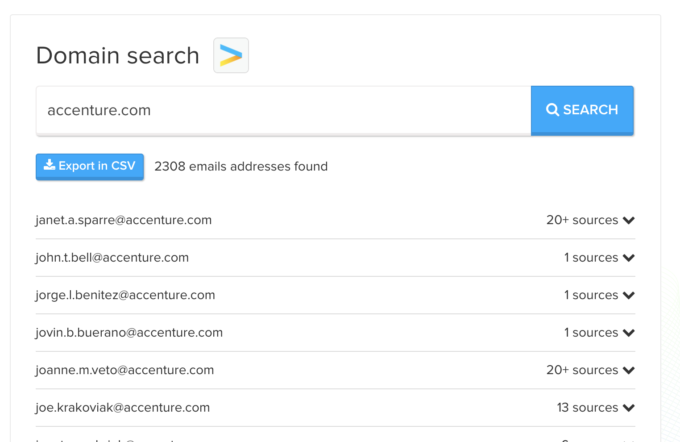The image size is (680, 442).
Task: Click jorge.l.benitez@accenture.com email address
Action: (125, 295)
